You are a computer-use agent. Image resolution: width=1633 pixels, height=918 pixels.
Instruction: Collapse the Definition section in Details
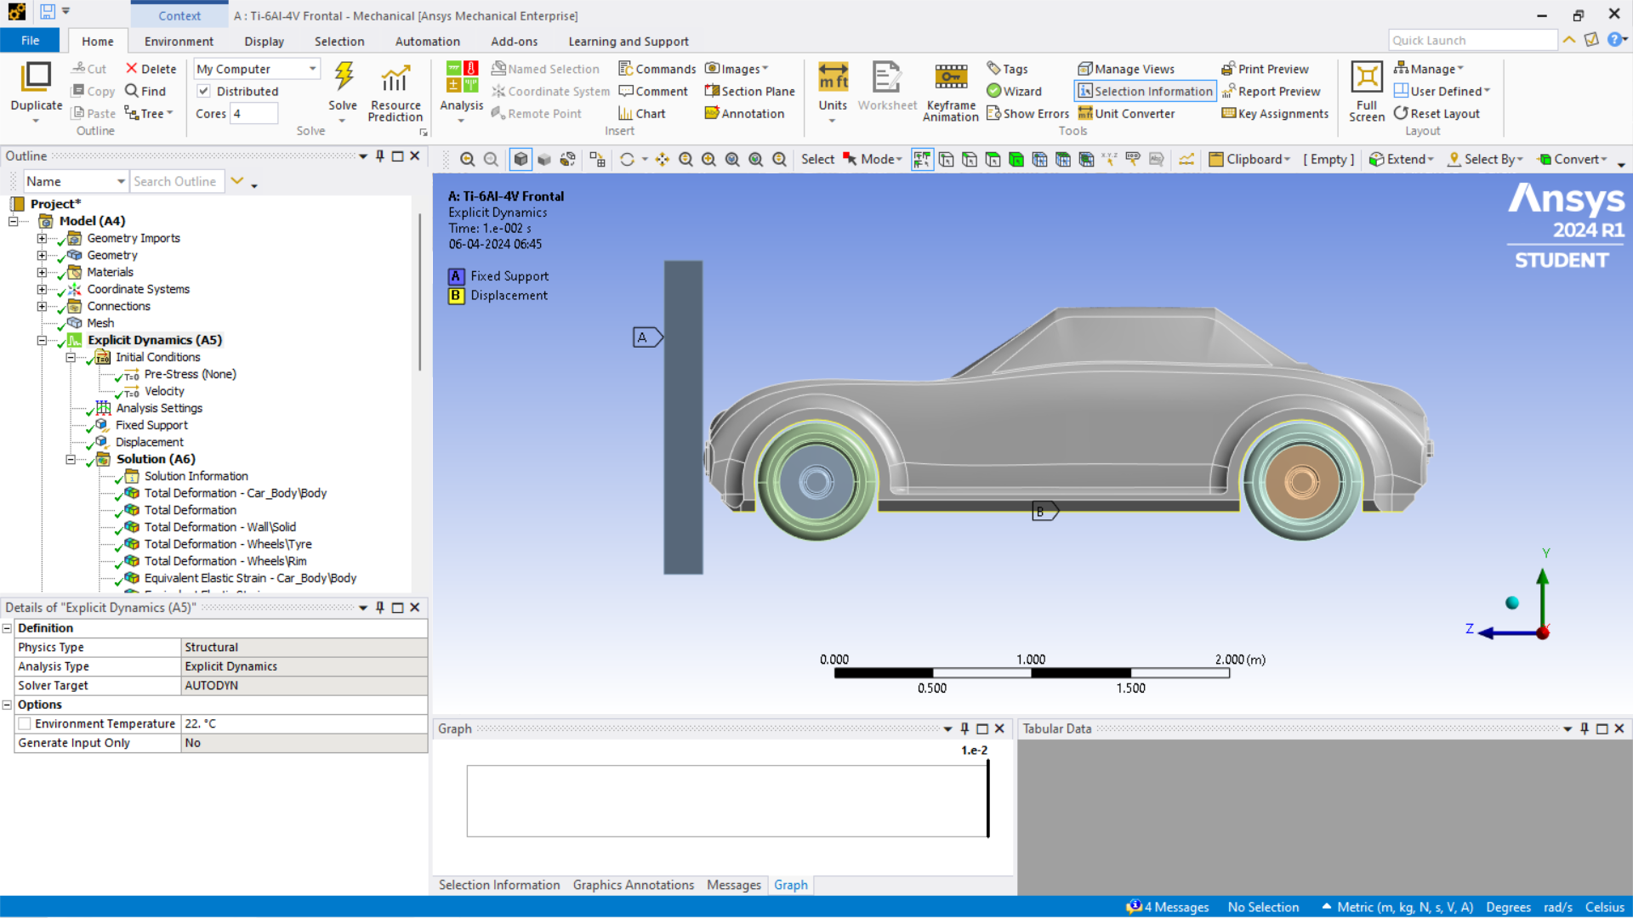coord(8,628)
